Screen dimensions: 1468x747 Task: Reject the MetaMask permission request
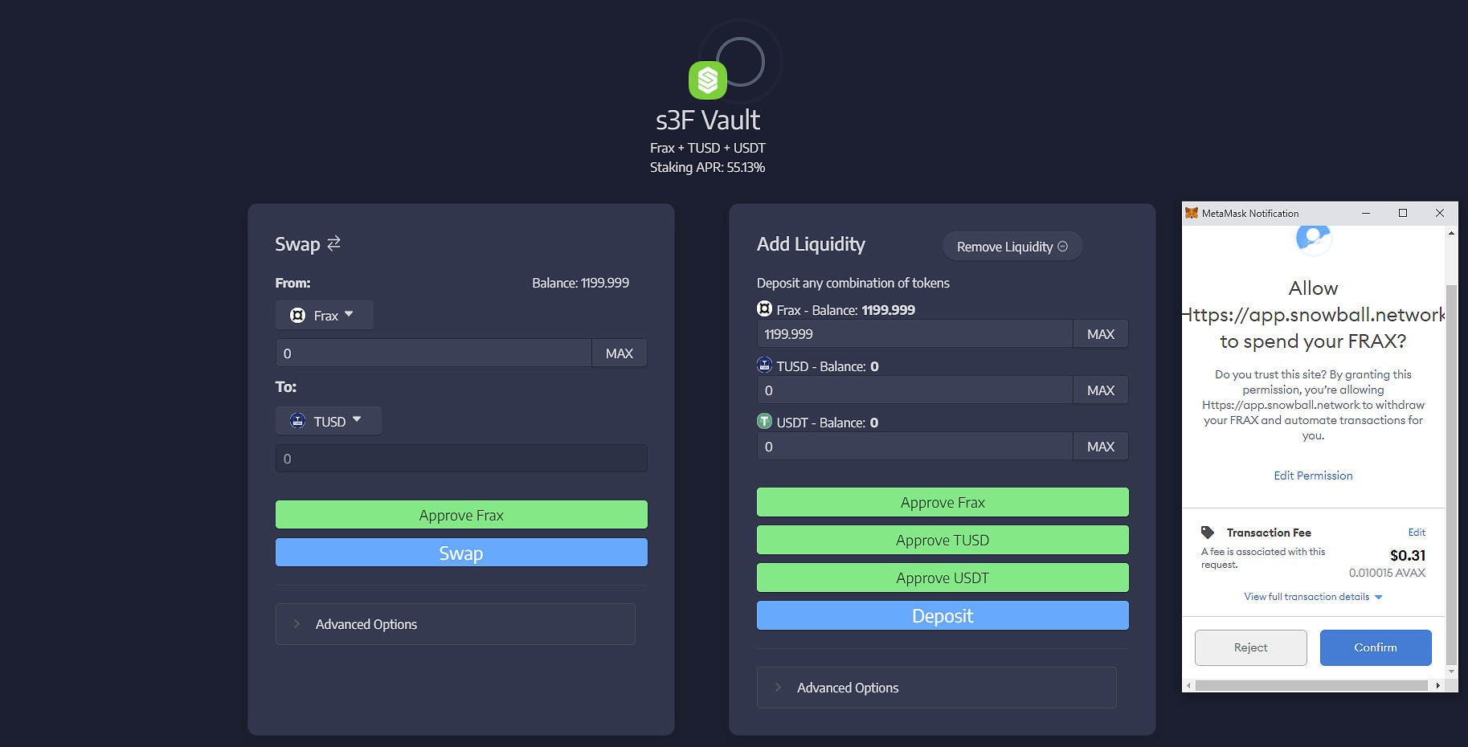point(1250,647)
